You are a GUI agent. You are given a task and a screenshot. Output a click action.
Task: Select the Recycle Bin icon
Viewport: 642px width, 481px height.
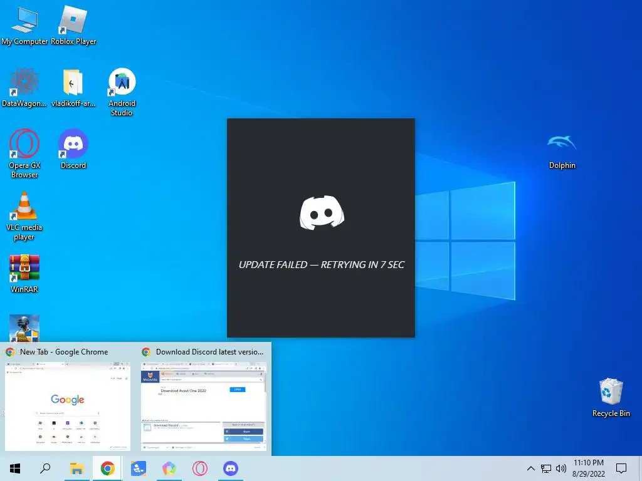611,398
